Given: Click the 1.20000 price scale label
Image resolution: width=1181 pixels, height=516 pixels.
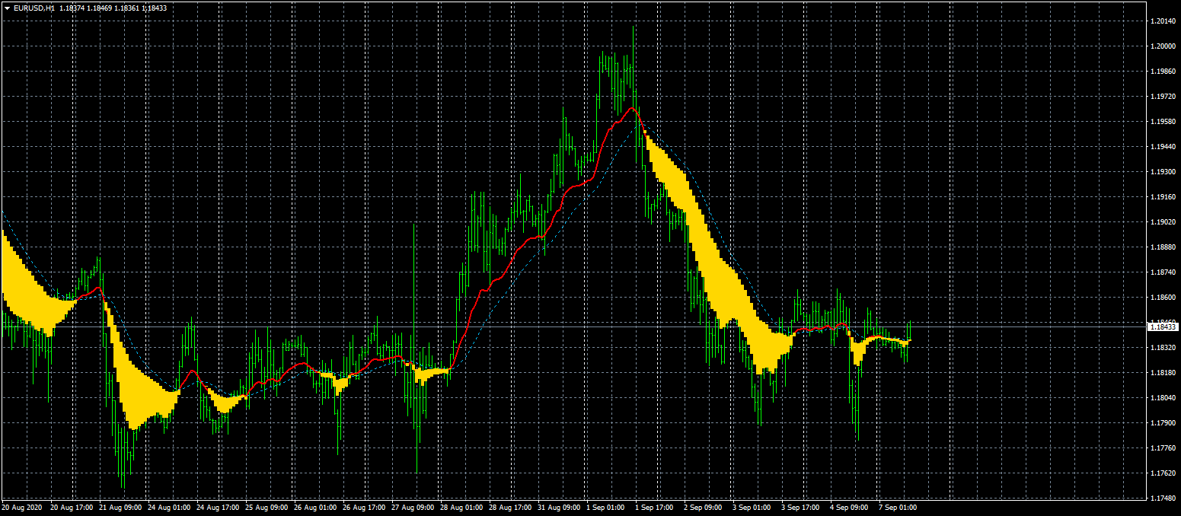Looking at the screenshot, I should tap(1162, 46).
